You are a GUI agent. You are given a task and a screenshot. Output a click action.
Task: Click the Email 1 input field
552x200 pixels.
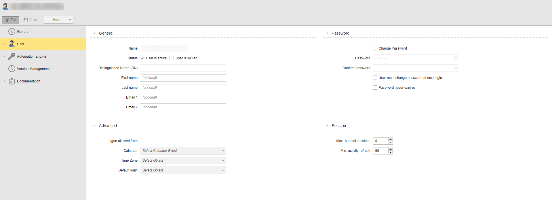[183, 97]
